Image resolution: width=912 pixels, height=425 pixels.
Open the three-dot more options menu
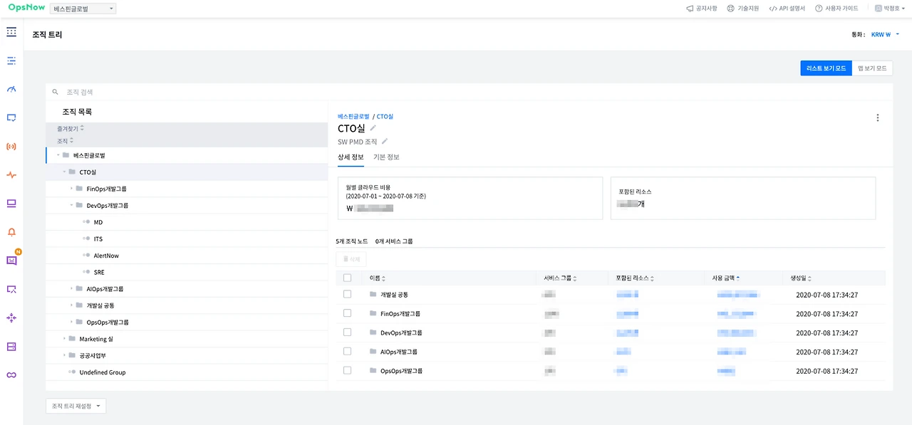[x=878, y=118]
